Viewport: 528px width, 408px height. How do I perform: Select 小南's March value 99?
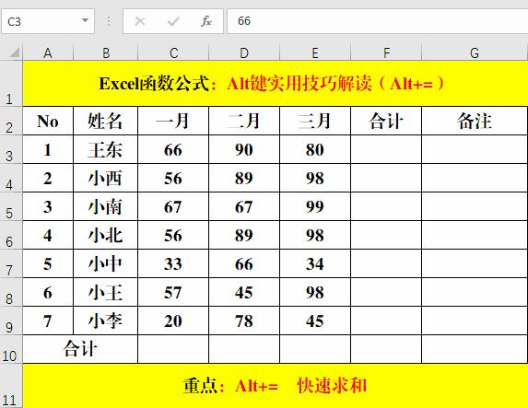[x=315, y=206]
